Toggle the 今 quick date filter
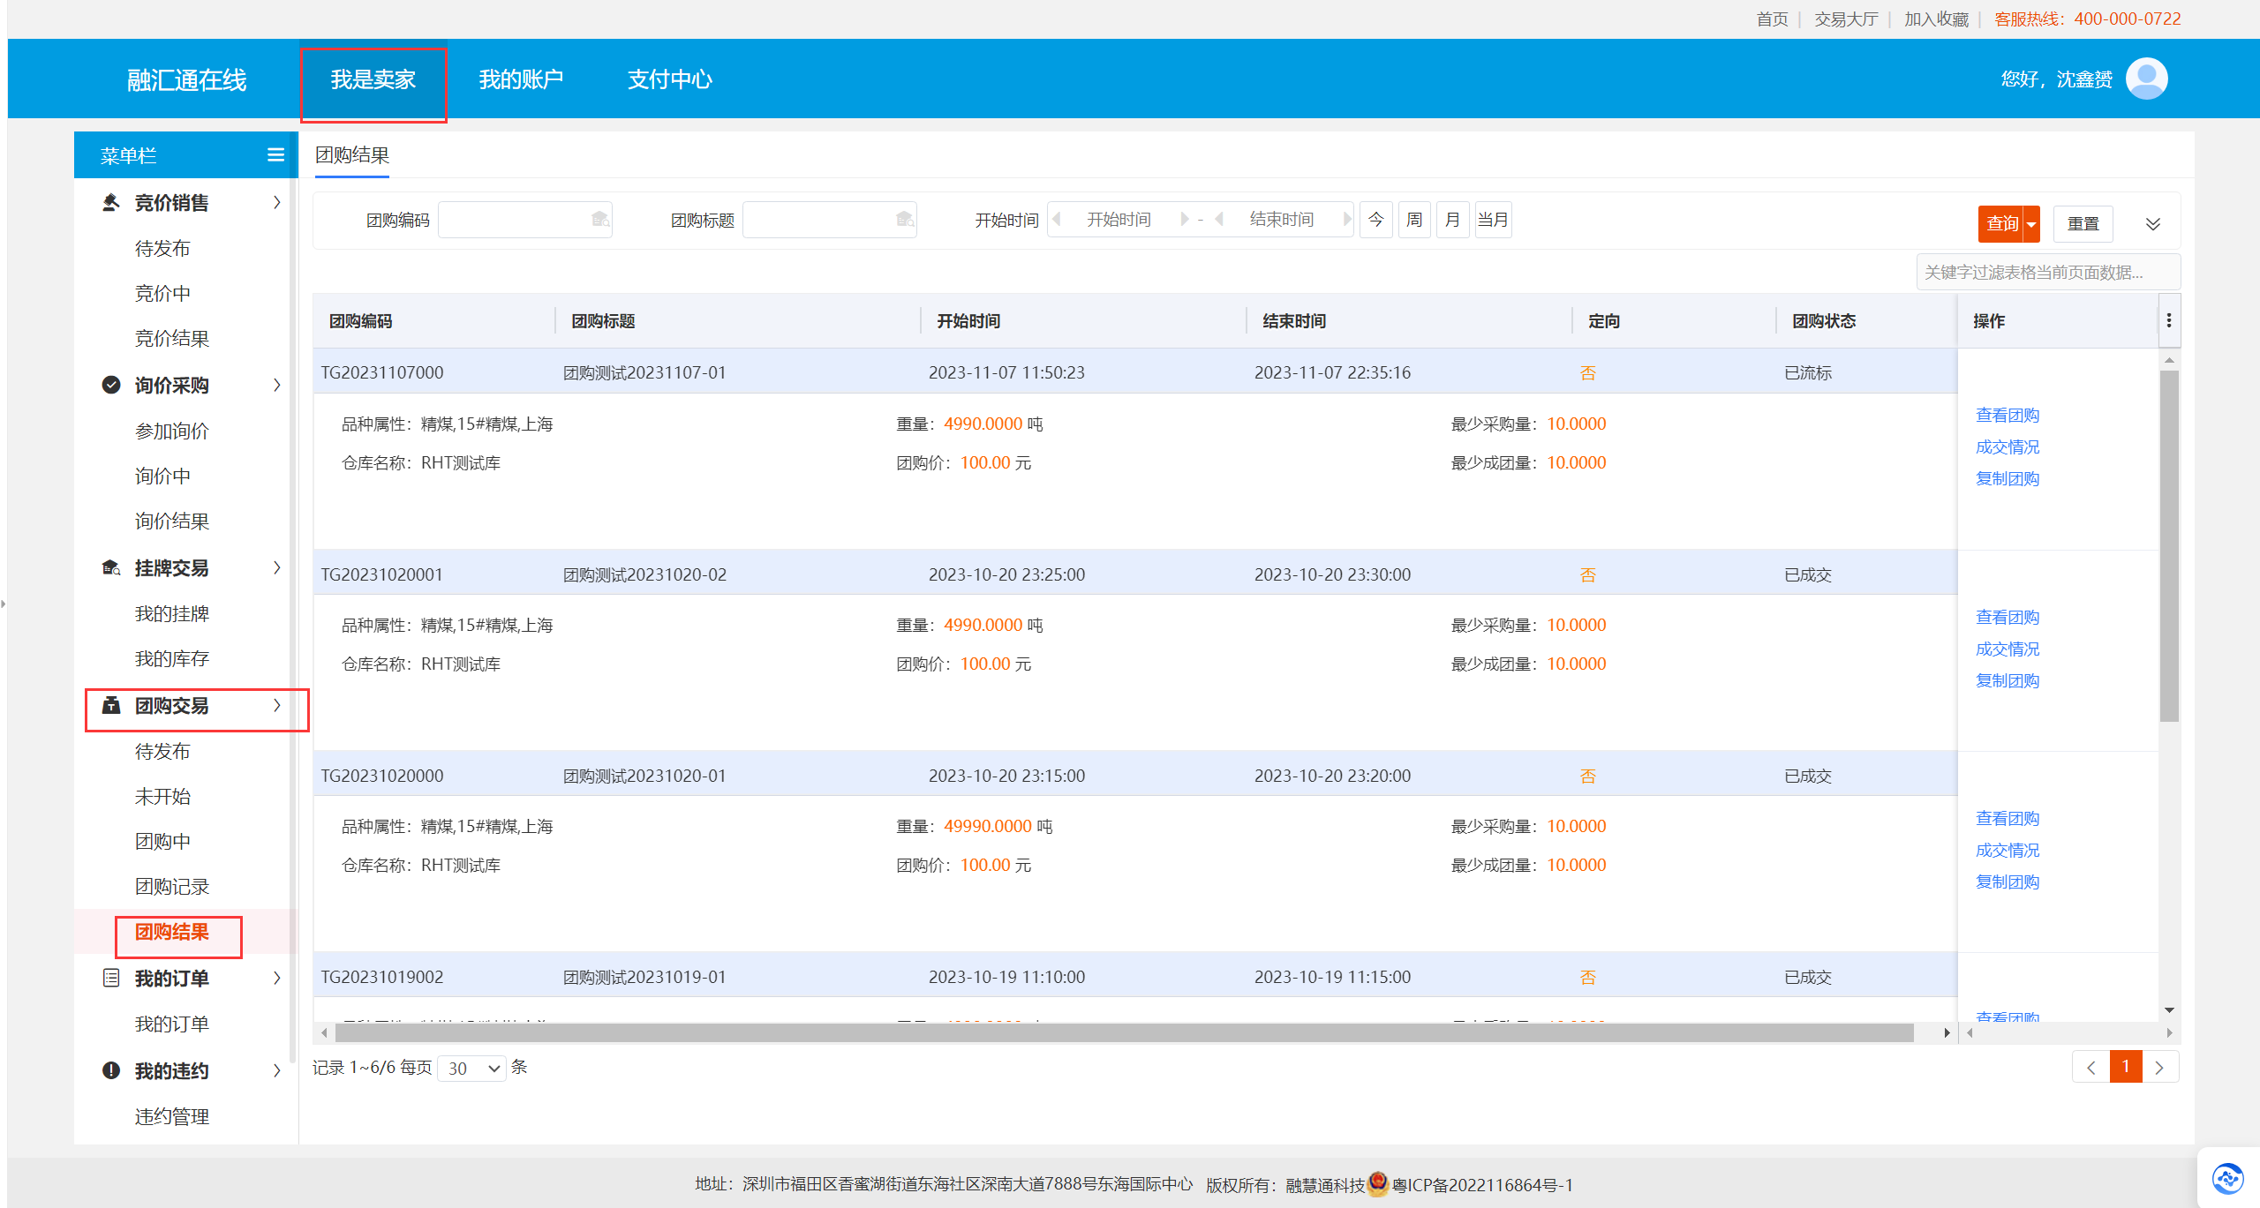 click(x=1375, y=220)
